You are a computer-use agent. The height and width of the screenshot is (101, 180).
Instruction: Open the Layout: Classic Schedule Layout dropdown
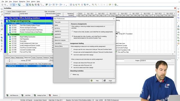[6, 12]
